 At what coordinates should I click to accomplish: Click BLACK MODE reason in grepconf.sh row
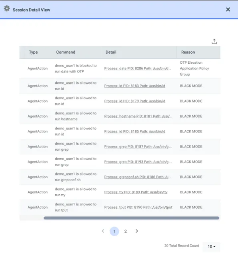191,177
